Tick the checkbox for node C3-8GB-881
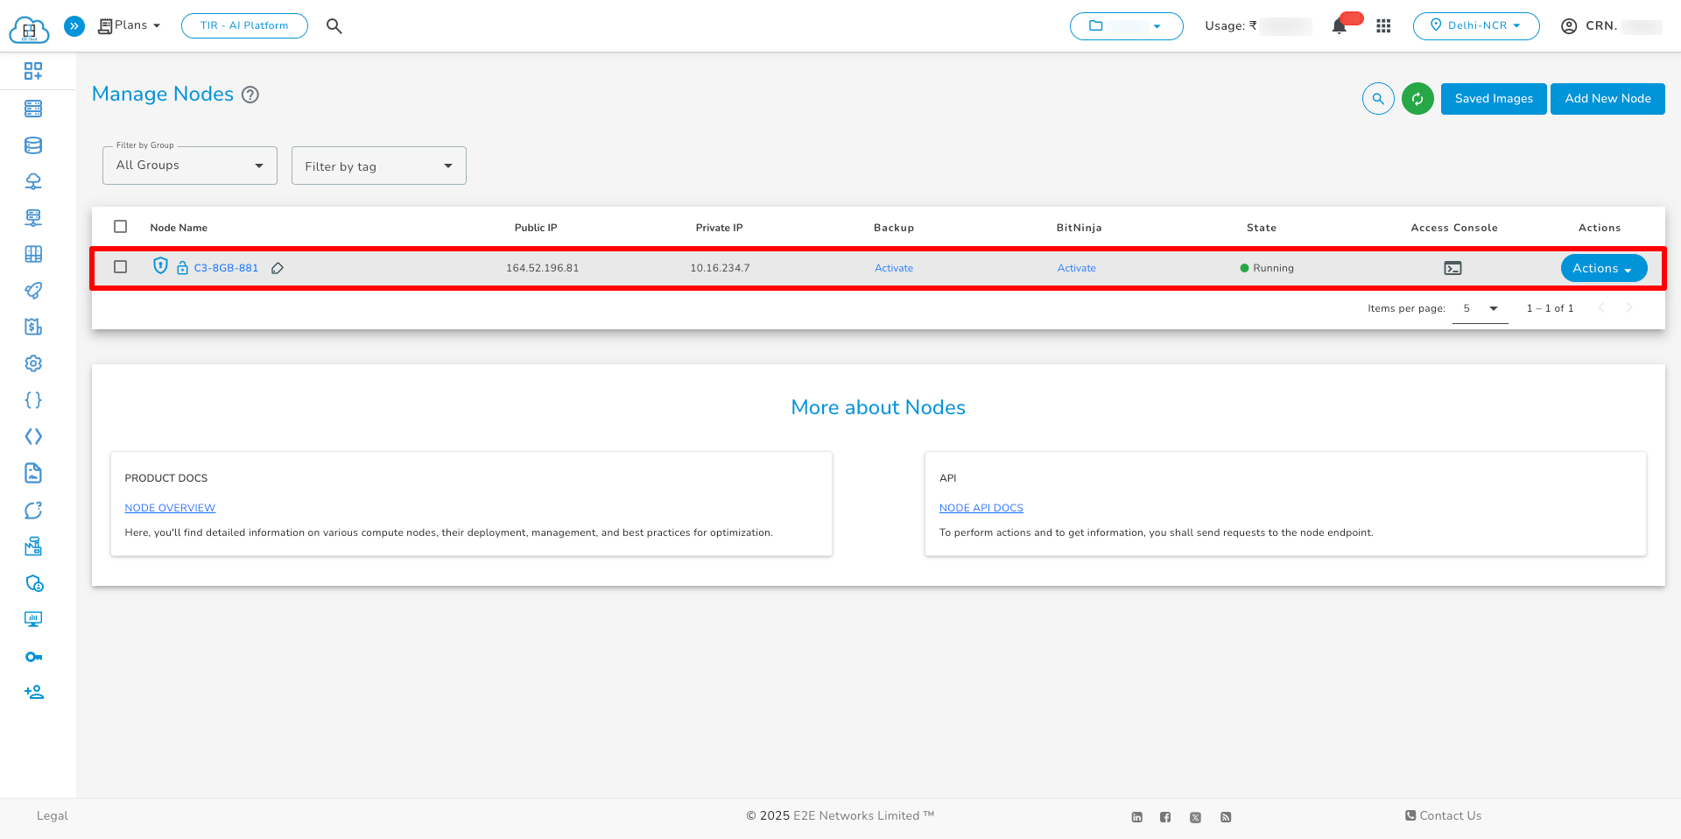 pyautogui.click(x=121, y=267)
